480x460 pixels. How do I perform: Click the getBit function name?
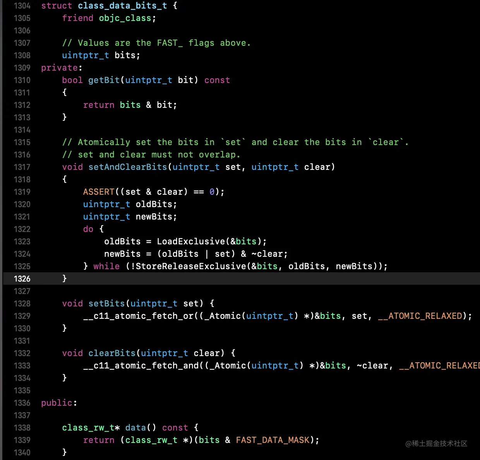(x=104, y=80)
